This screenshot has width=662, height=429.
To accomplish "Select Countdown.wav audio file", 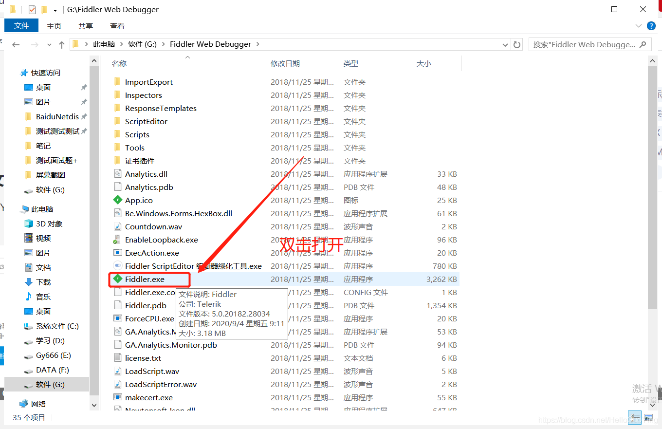I will 153,226.
